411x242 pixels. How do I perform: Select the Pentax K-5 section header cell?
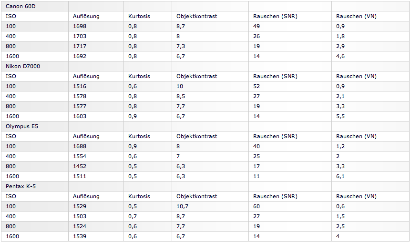click(x=21, y=186)
